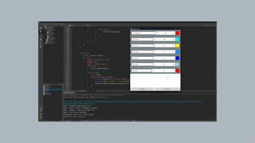Decrease age in the Marry Lane row

(x=155, y=39)
